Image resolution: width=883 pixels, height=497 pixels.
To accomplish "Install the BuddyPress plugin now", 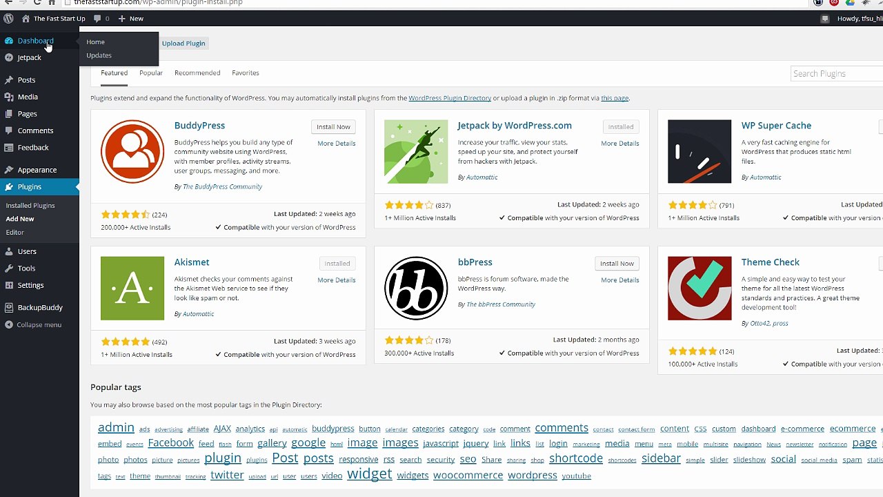I will click(x=334, y=127).
